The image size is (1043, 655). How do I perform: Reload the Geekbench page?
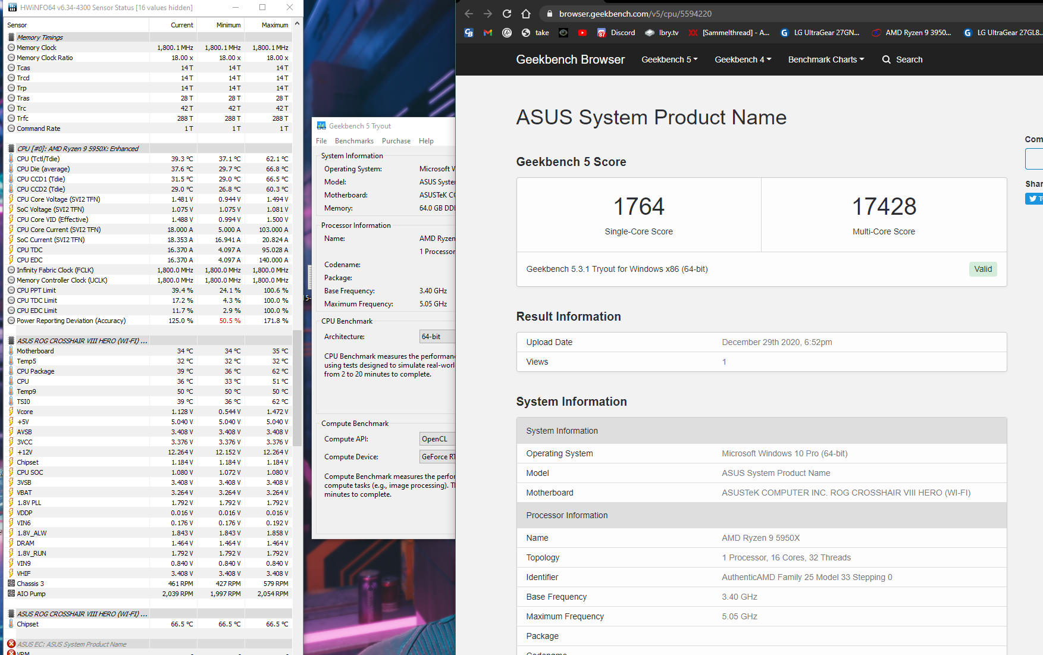[507, 14]
